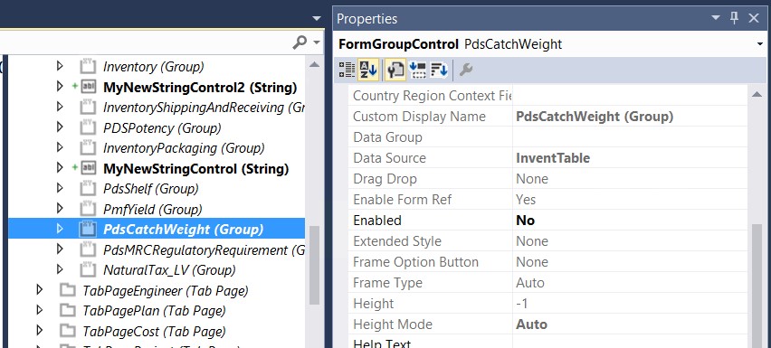Click the group icon beside Inventory (Group)

tap(88, 66)
